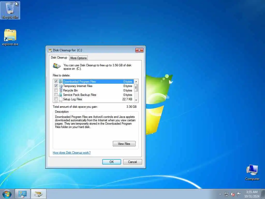Switch to the Disk Cleanup tab
Screen dimensions: 265x199
(59, 58)
